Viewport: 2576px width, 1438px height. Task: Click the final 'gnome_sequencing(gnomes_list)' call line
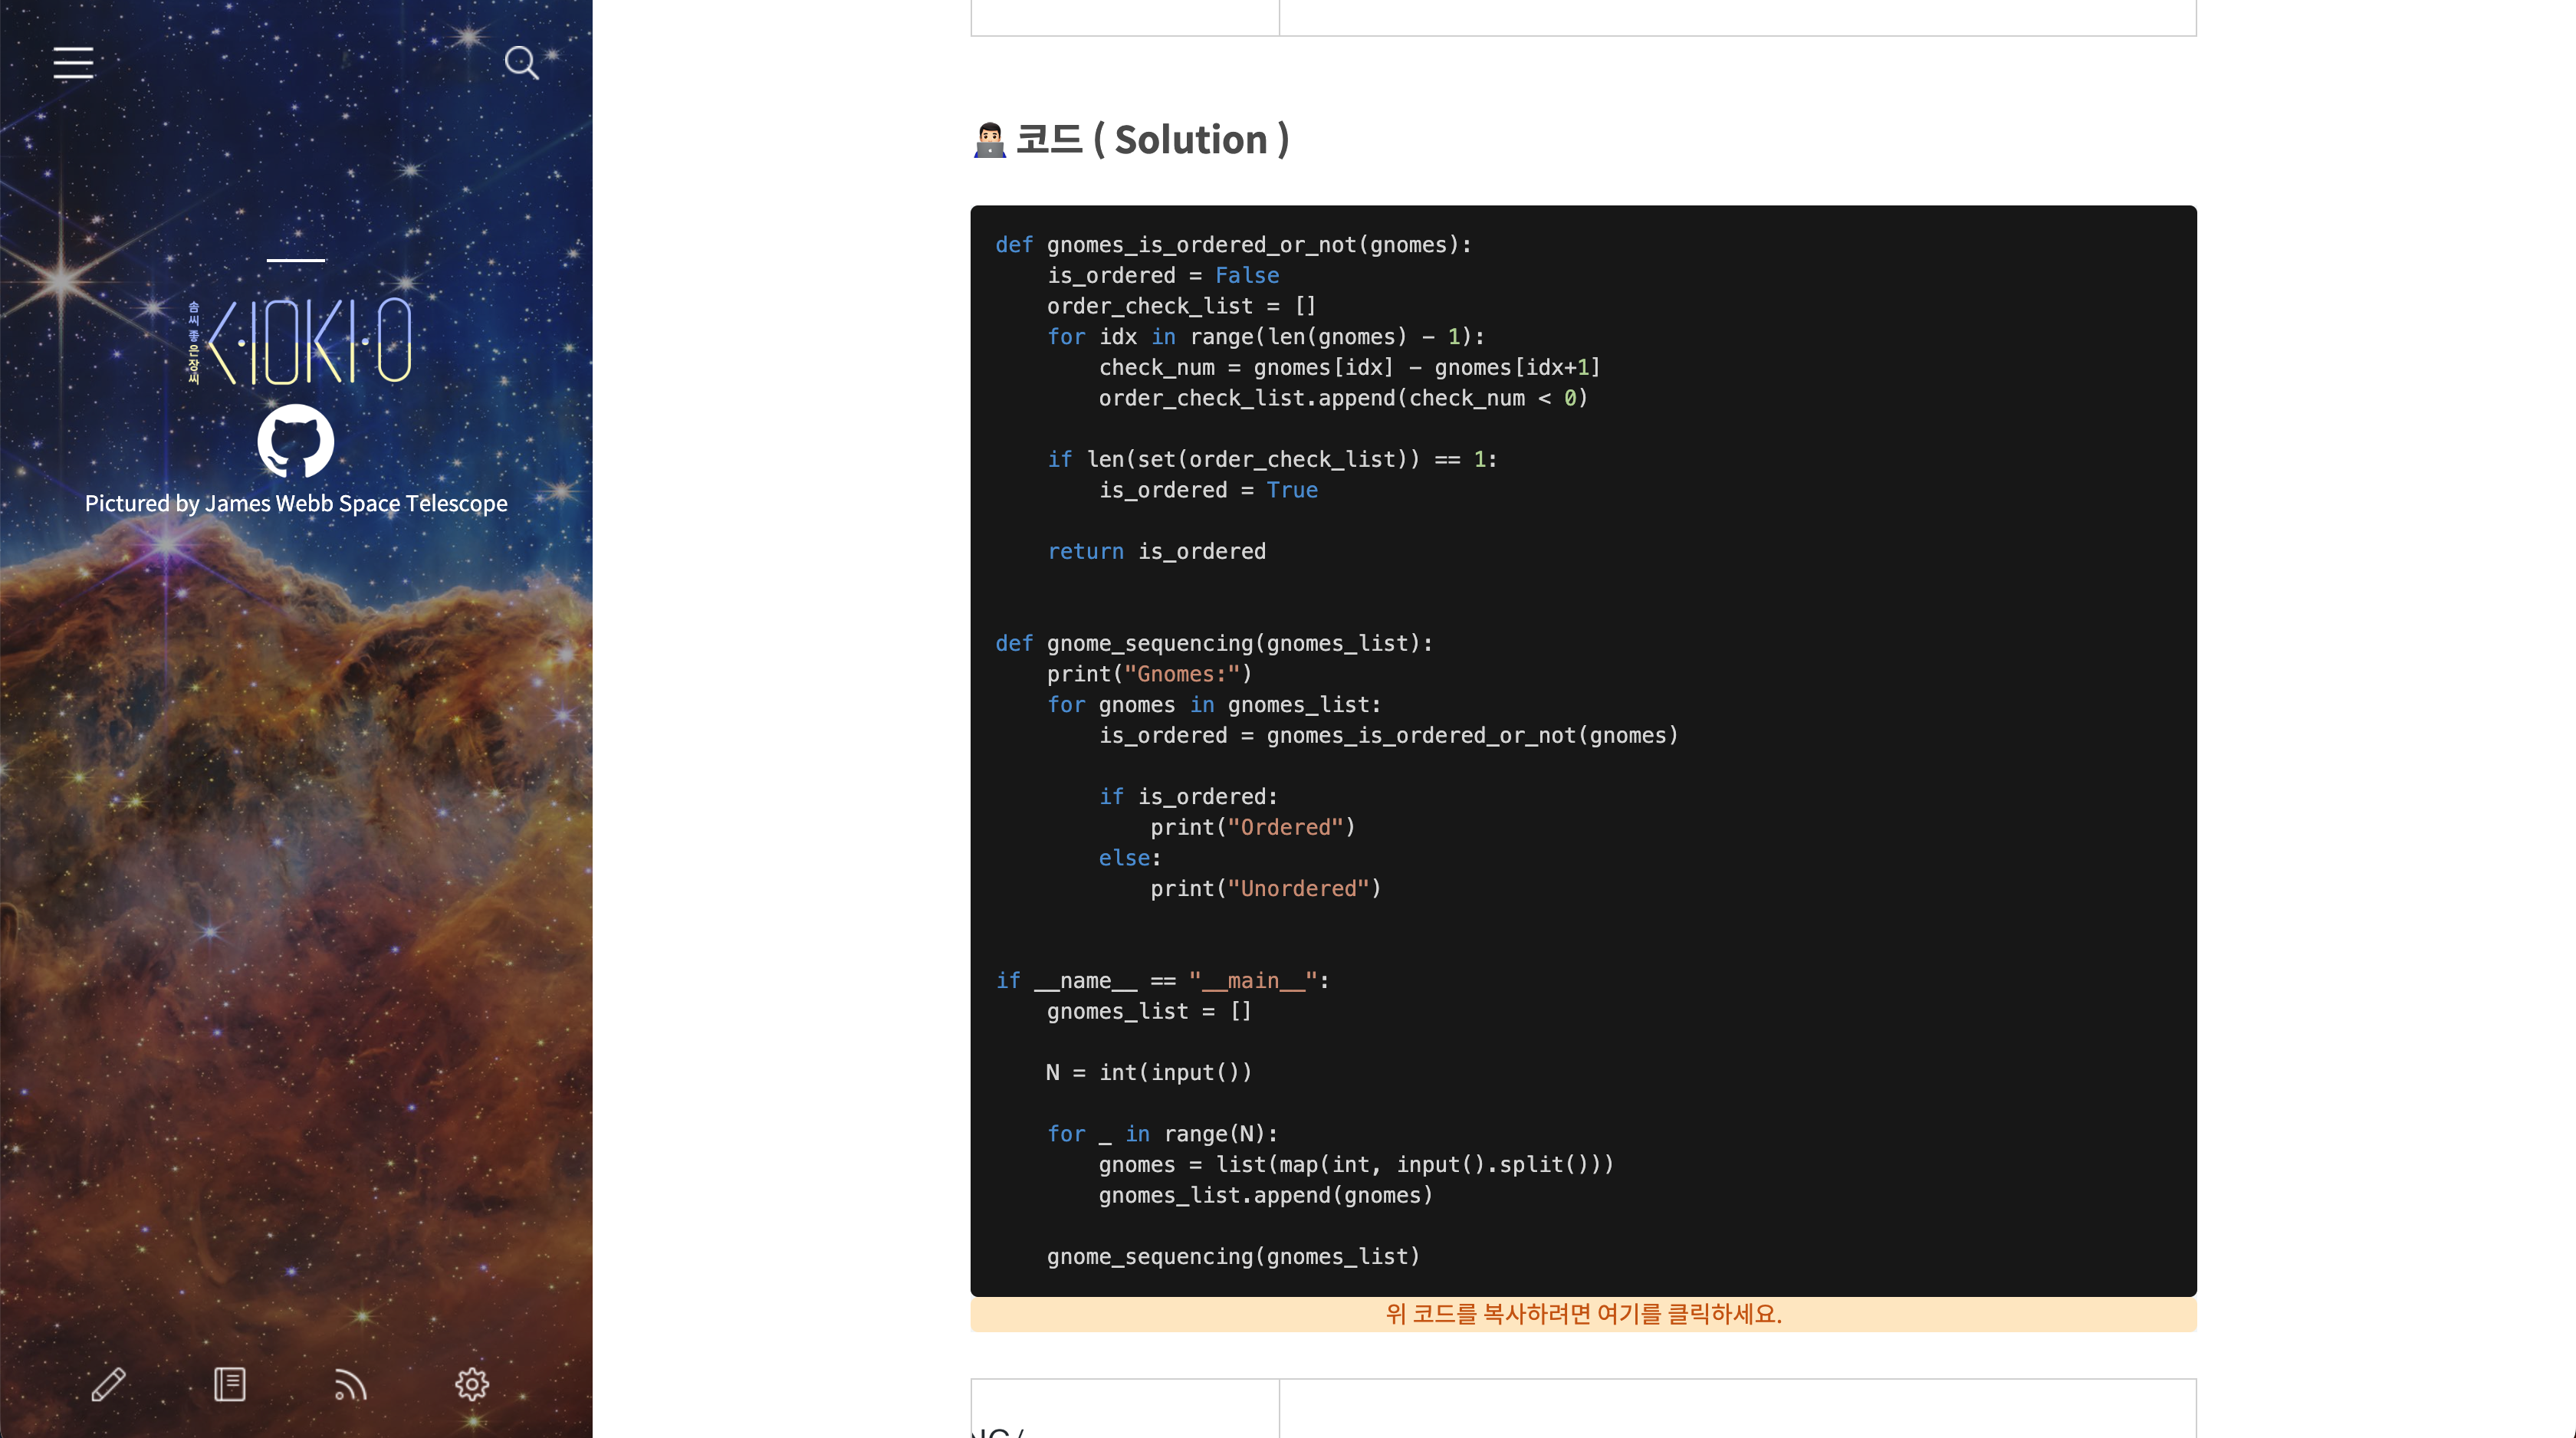pyautogui.click(x=1233, y=1256)
